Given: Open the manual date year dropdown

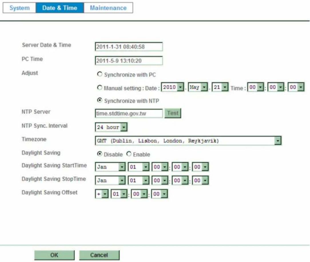Looking at the screenshot, I should point(172,87).
